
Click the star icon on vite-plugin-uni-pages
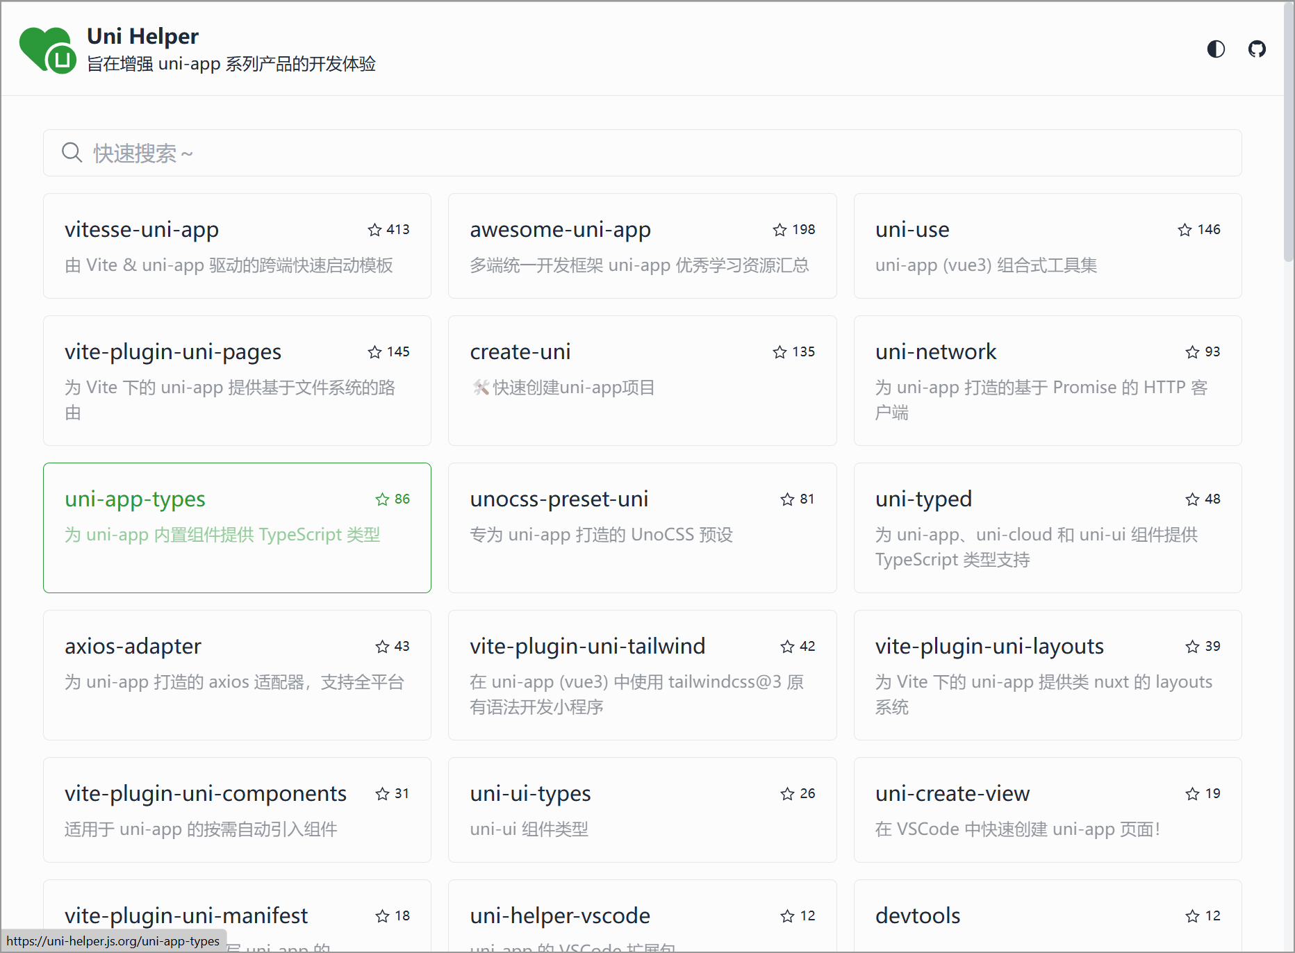point(374,352)
